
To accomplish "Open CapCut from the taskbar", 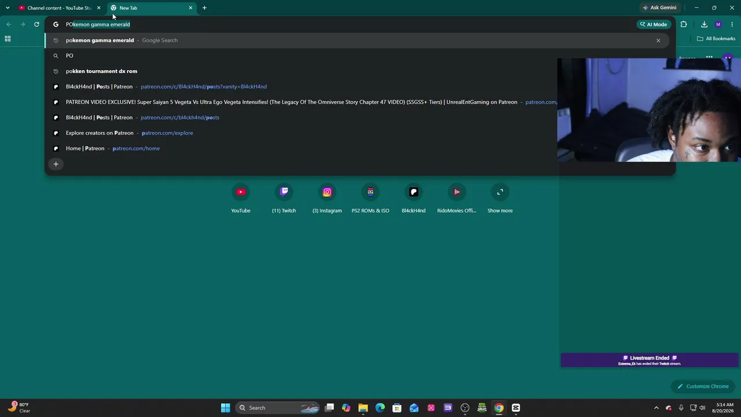I will point(516,408).
